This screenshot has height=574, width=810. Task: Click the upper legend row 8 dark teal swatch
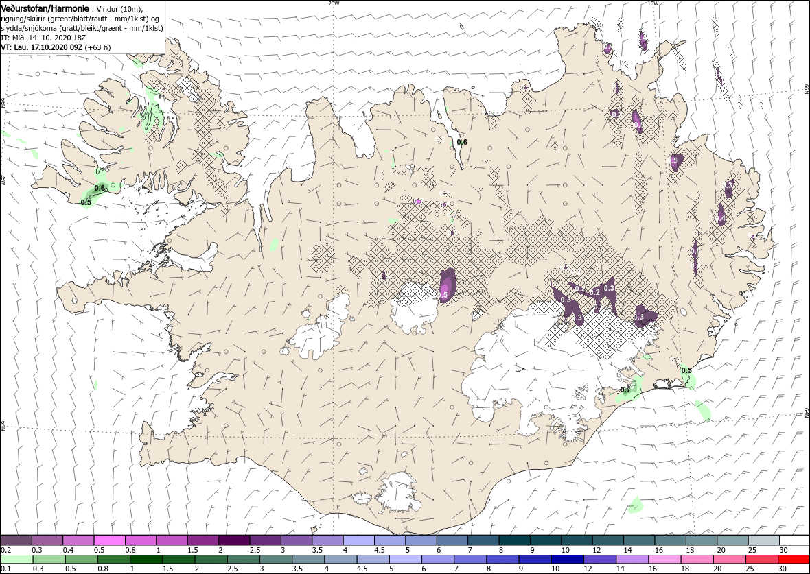pos(515,540)
